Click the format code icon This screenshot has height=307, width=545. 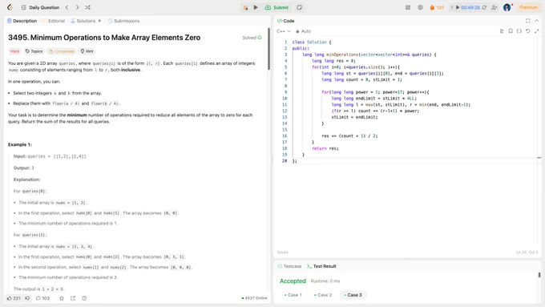click(x=502, y=31)
